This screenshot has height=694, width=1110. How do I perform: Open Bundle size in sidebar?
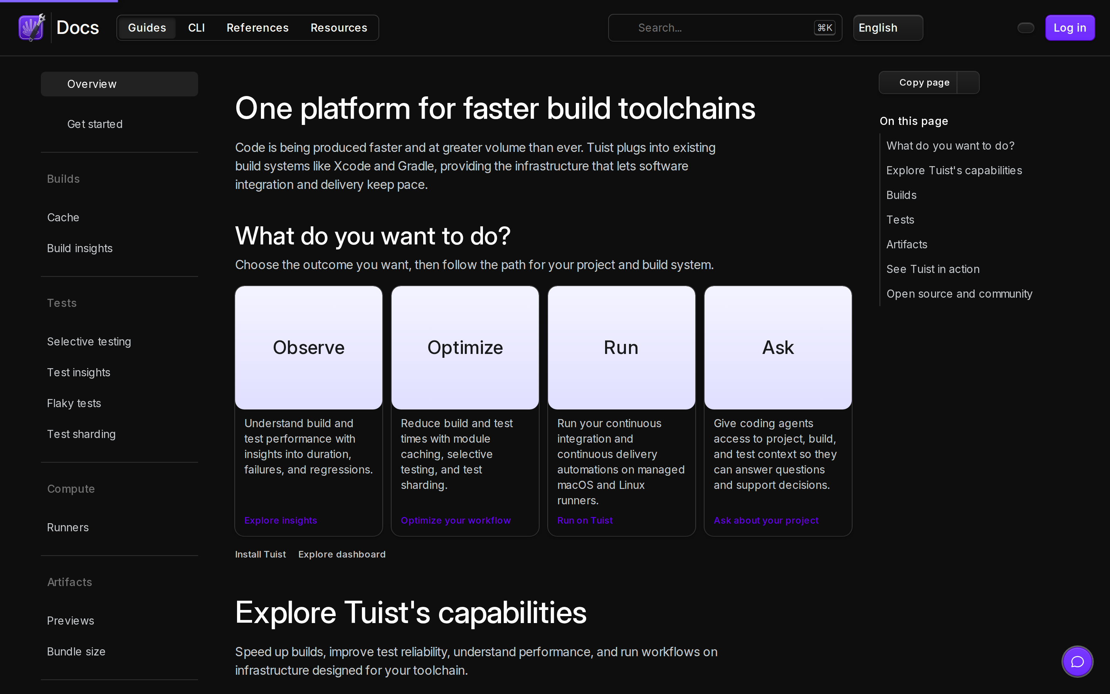coord(76,651)
